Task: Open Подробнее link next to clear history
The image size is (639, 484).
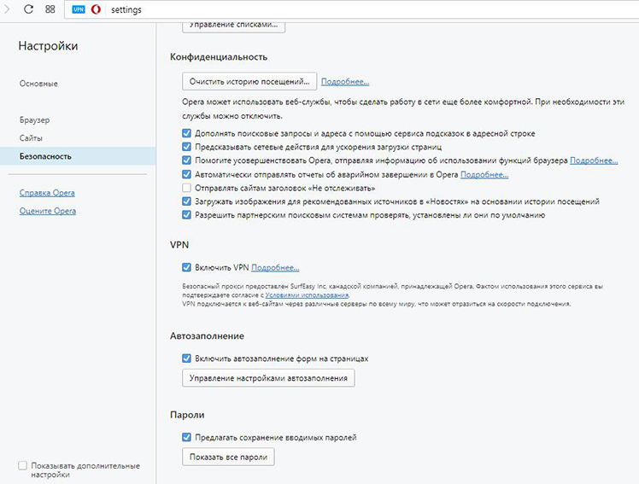Action: pos(345,81)
